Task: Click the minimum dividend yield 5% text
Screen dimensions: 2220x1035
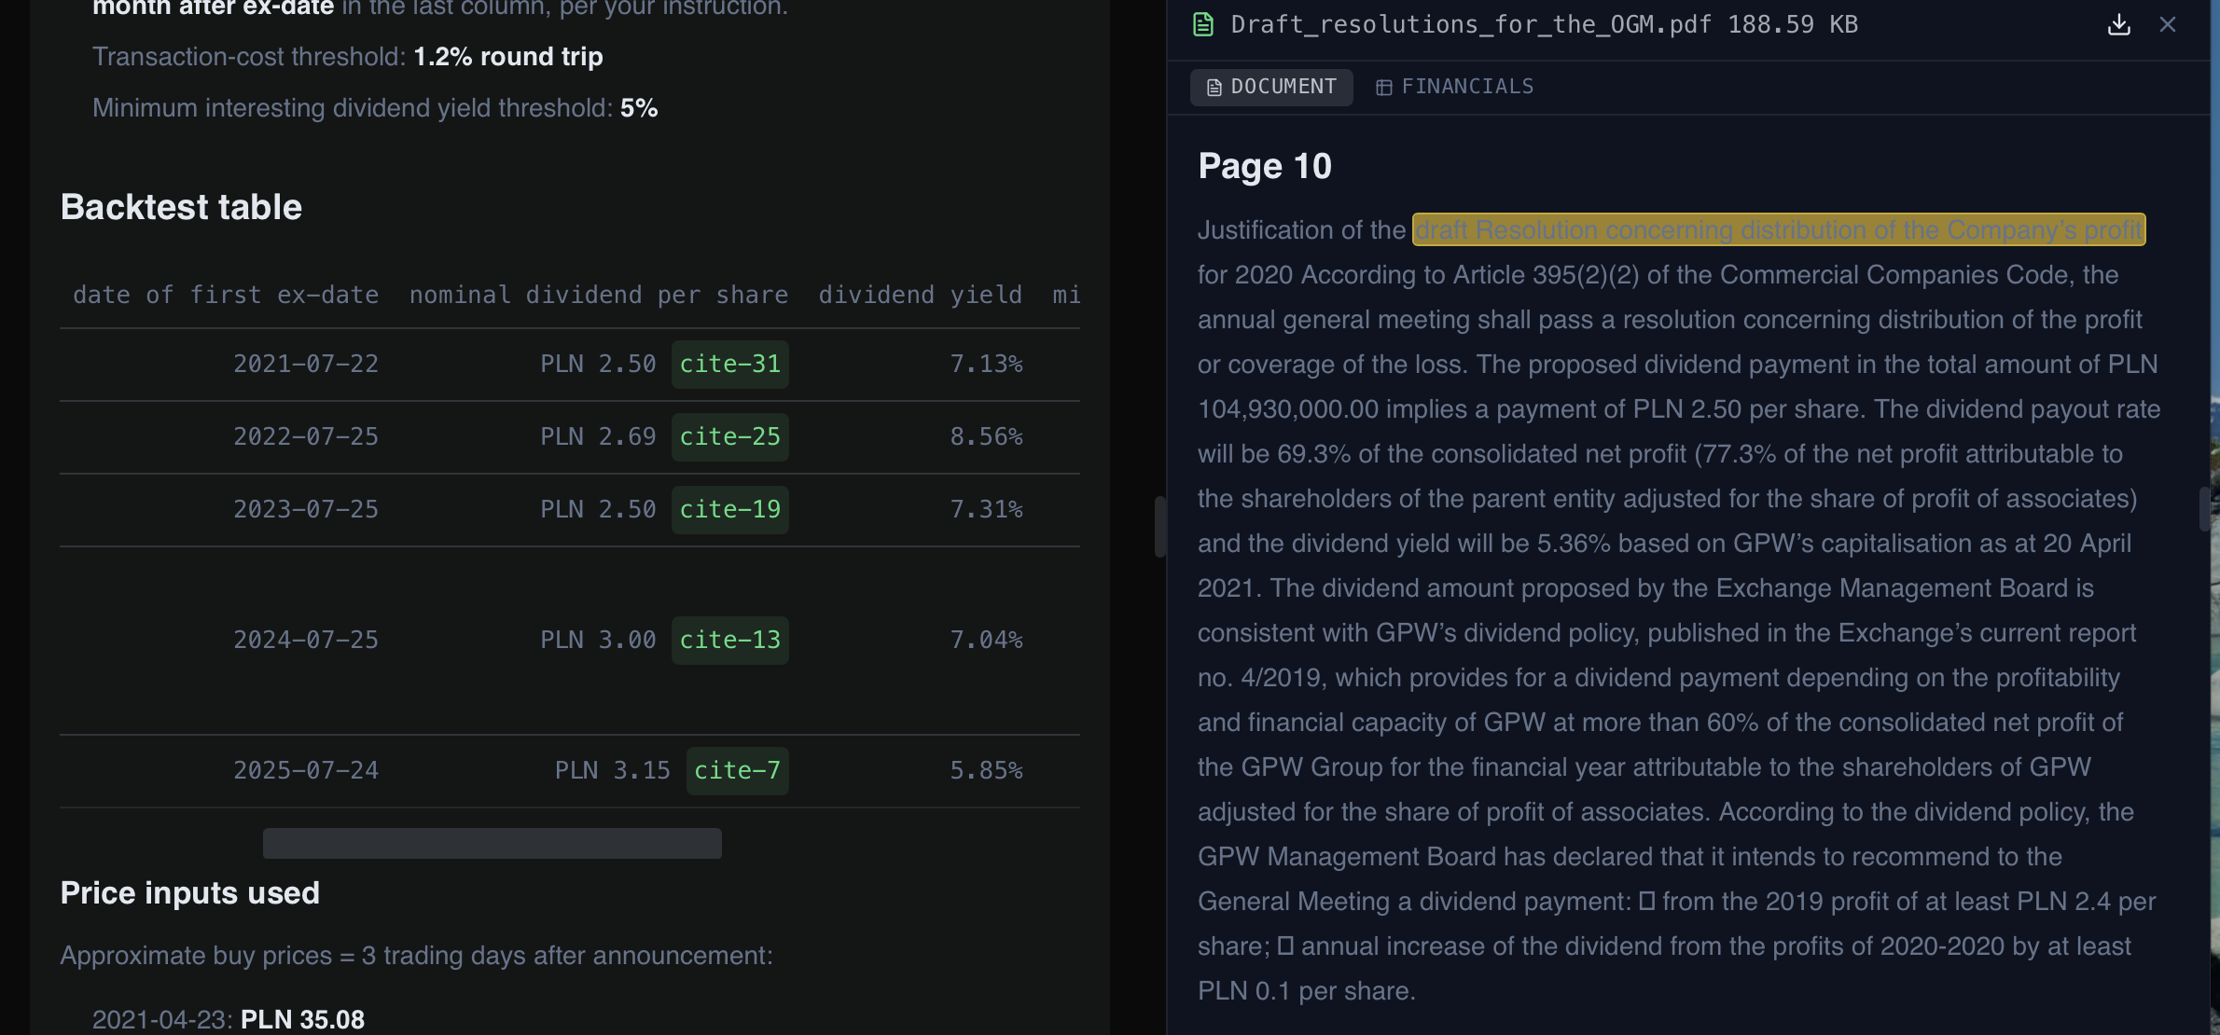Action: pyautogui.click(x=639, y=108)
